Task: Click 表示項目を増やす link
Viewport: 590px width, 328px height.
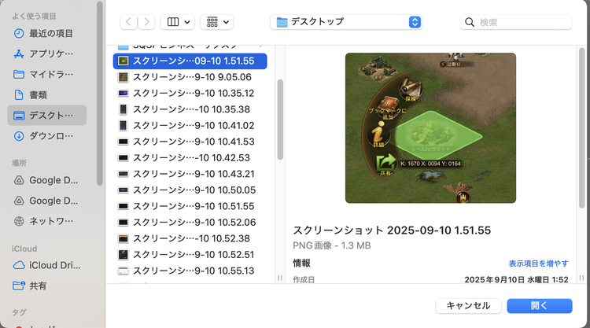Action: click(x=538, y=264)
